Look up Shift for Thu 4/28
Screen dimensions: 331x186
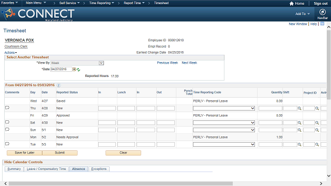(299, 109)
